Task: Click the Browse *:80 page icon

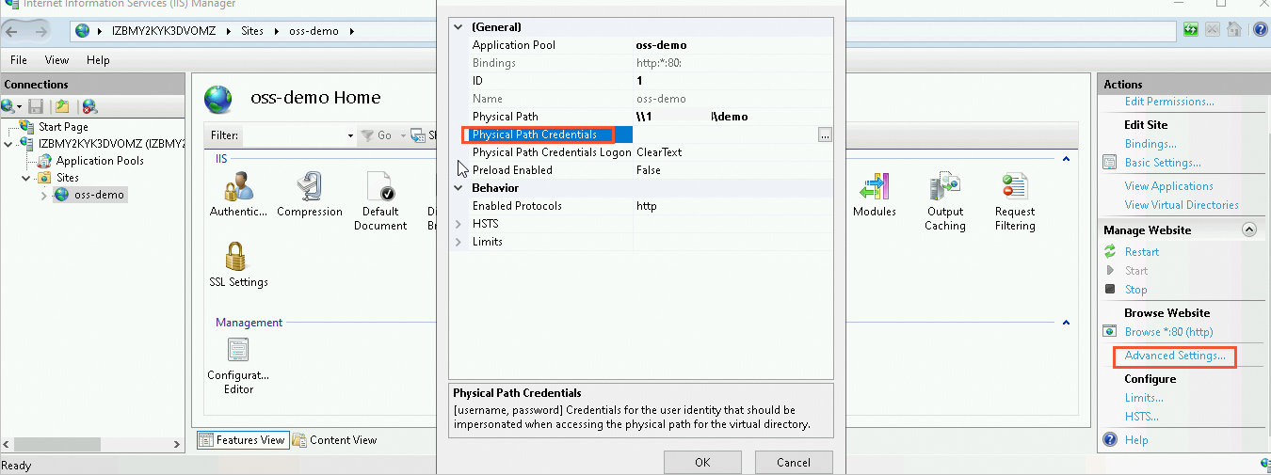Action: (x=1110, y=331)
